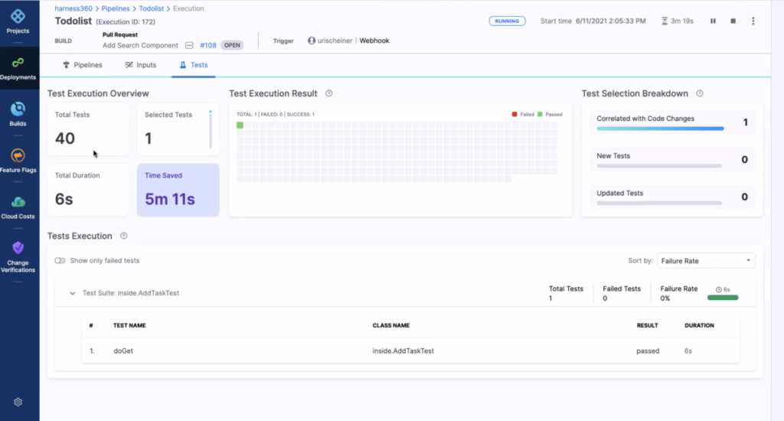This screenshot has width=784, height=421.
Task: Click the DURATION column header
Action: (x=699, y=325)
